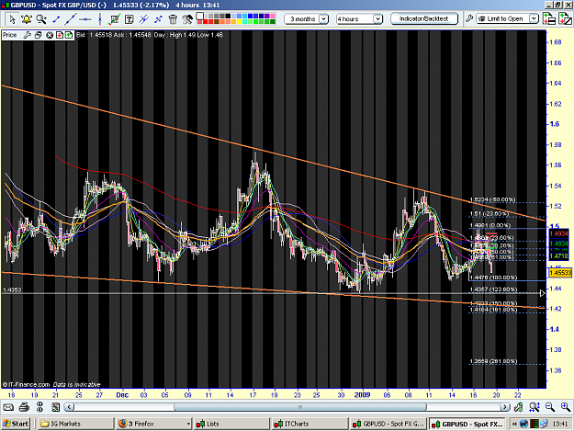
Task: Select the Fibonacci retracement chart tool
Action: pyautogui.click(x=114, y=19)
